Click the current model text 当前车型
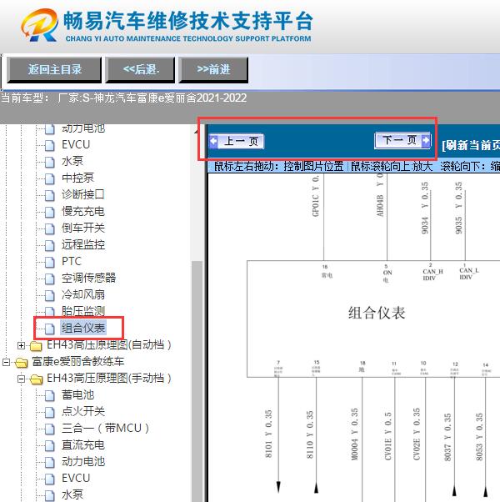 click(123, 98)
